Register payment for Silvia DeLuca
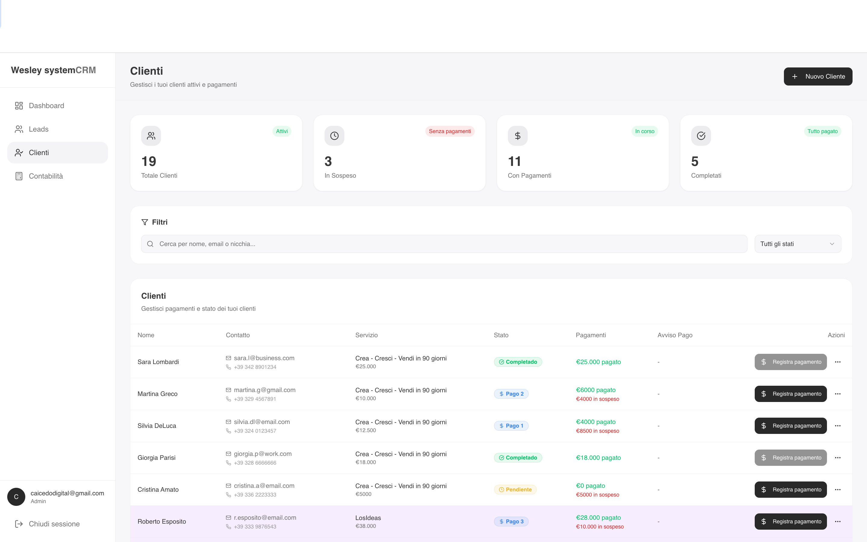This screenshot has height=542, width=867. [791, 425]
